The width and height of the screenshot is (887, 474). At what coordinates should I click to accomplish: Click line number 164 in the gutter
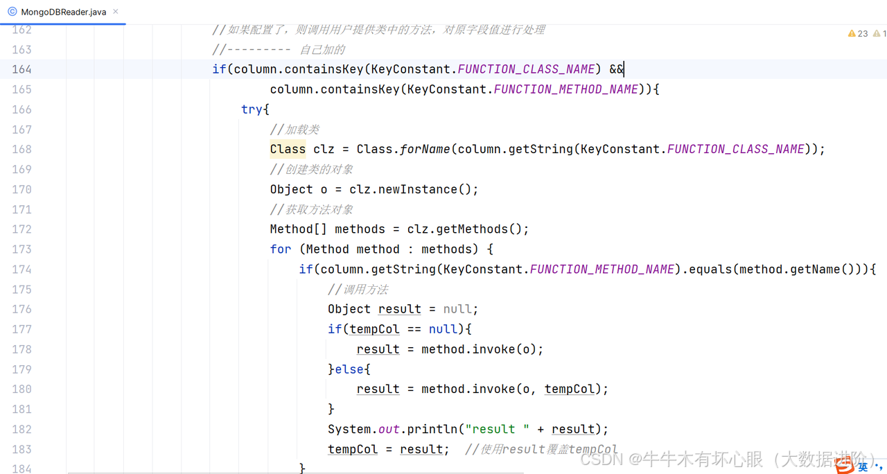pos(22,69)
